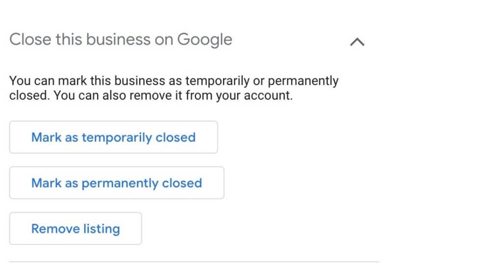
Task: Click Mark as temporarily closed button
Action: tap(113, 137)
